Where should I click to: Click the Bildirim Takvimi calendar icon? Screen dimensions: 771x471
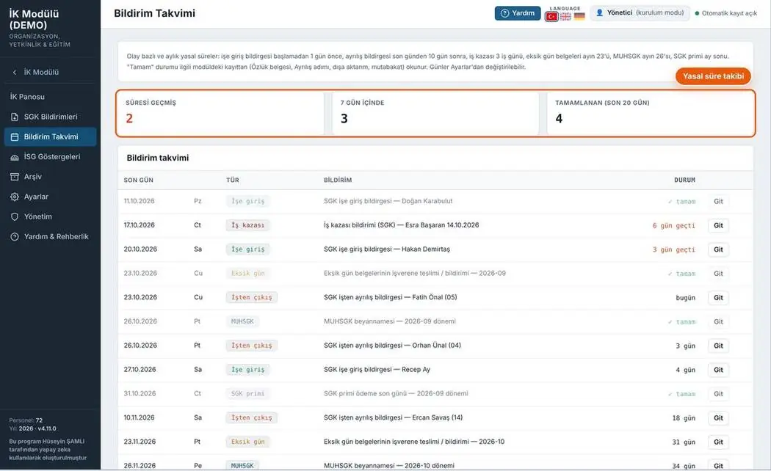tap(15, 137)
